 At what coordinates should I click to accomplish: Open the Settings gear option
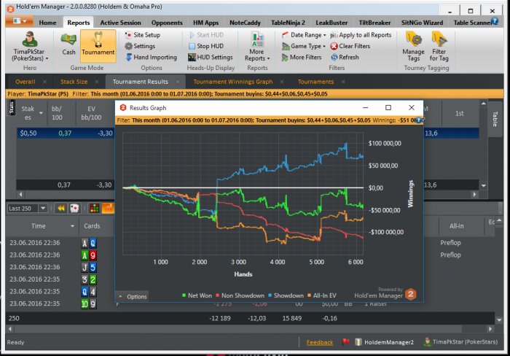[x=140, y=46]
